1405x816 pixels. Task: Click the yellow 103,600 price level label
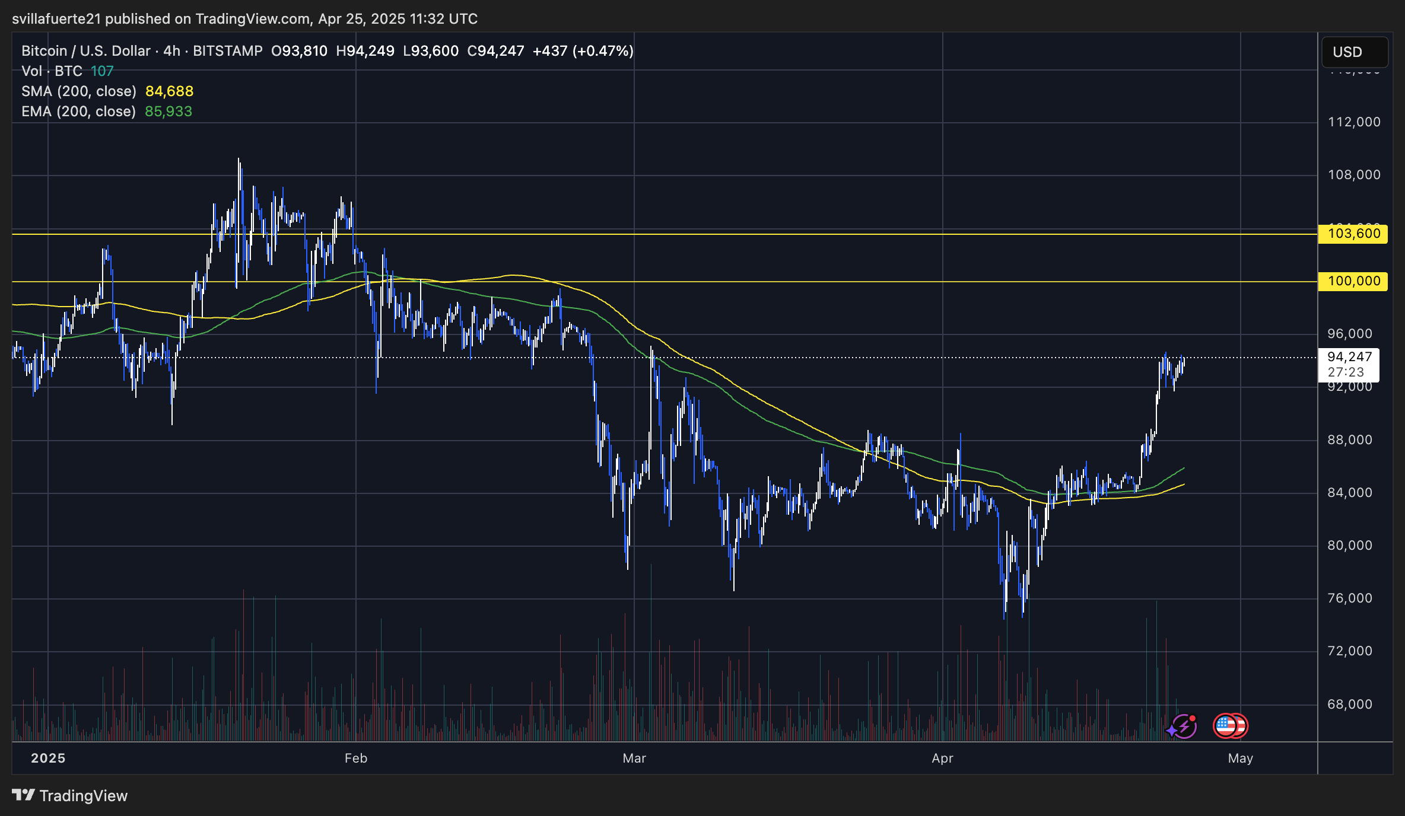1353,234
